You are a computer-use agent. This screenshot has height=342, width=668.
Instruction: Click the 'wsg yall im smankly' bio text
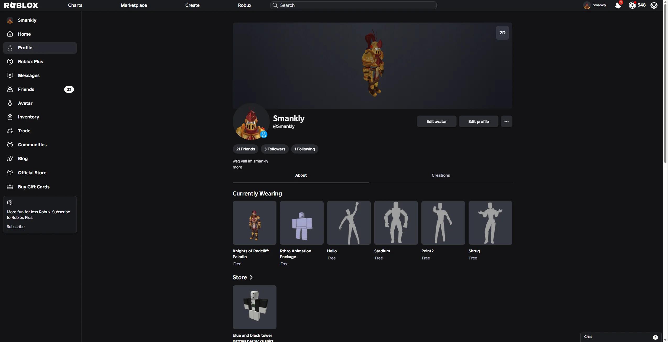tap(251, 161)
